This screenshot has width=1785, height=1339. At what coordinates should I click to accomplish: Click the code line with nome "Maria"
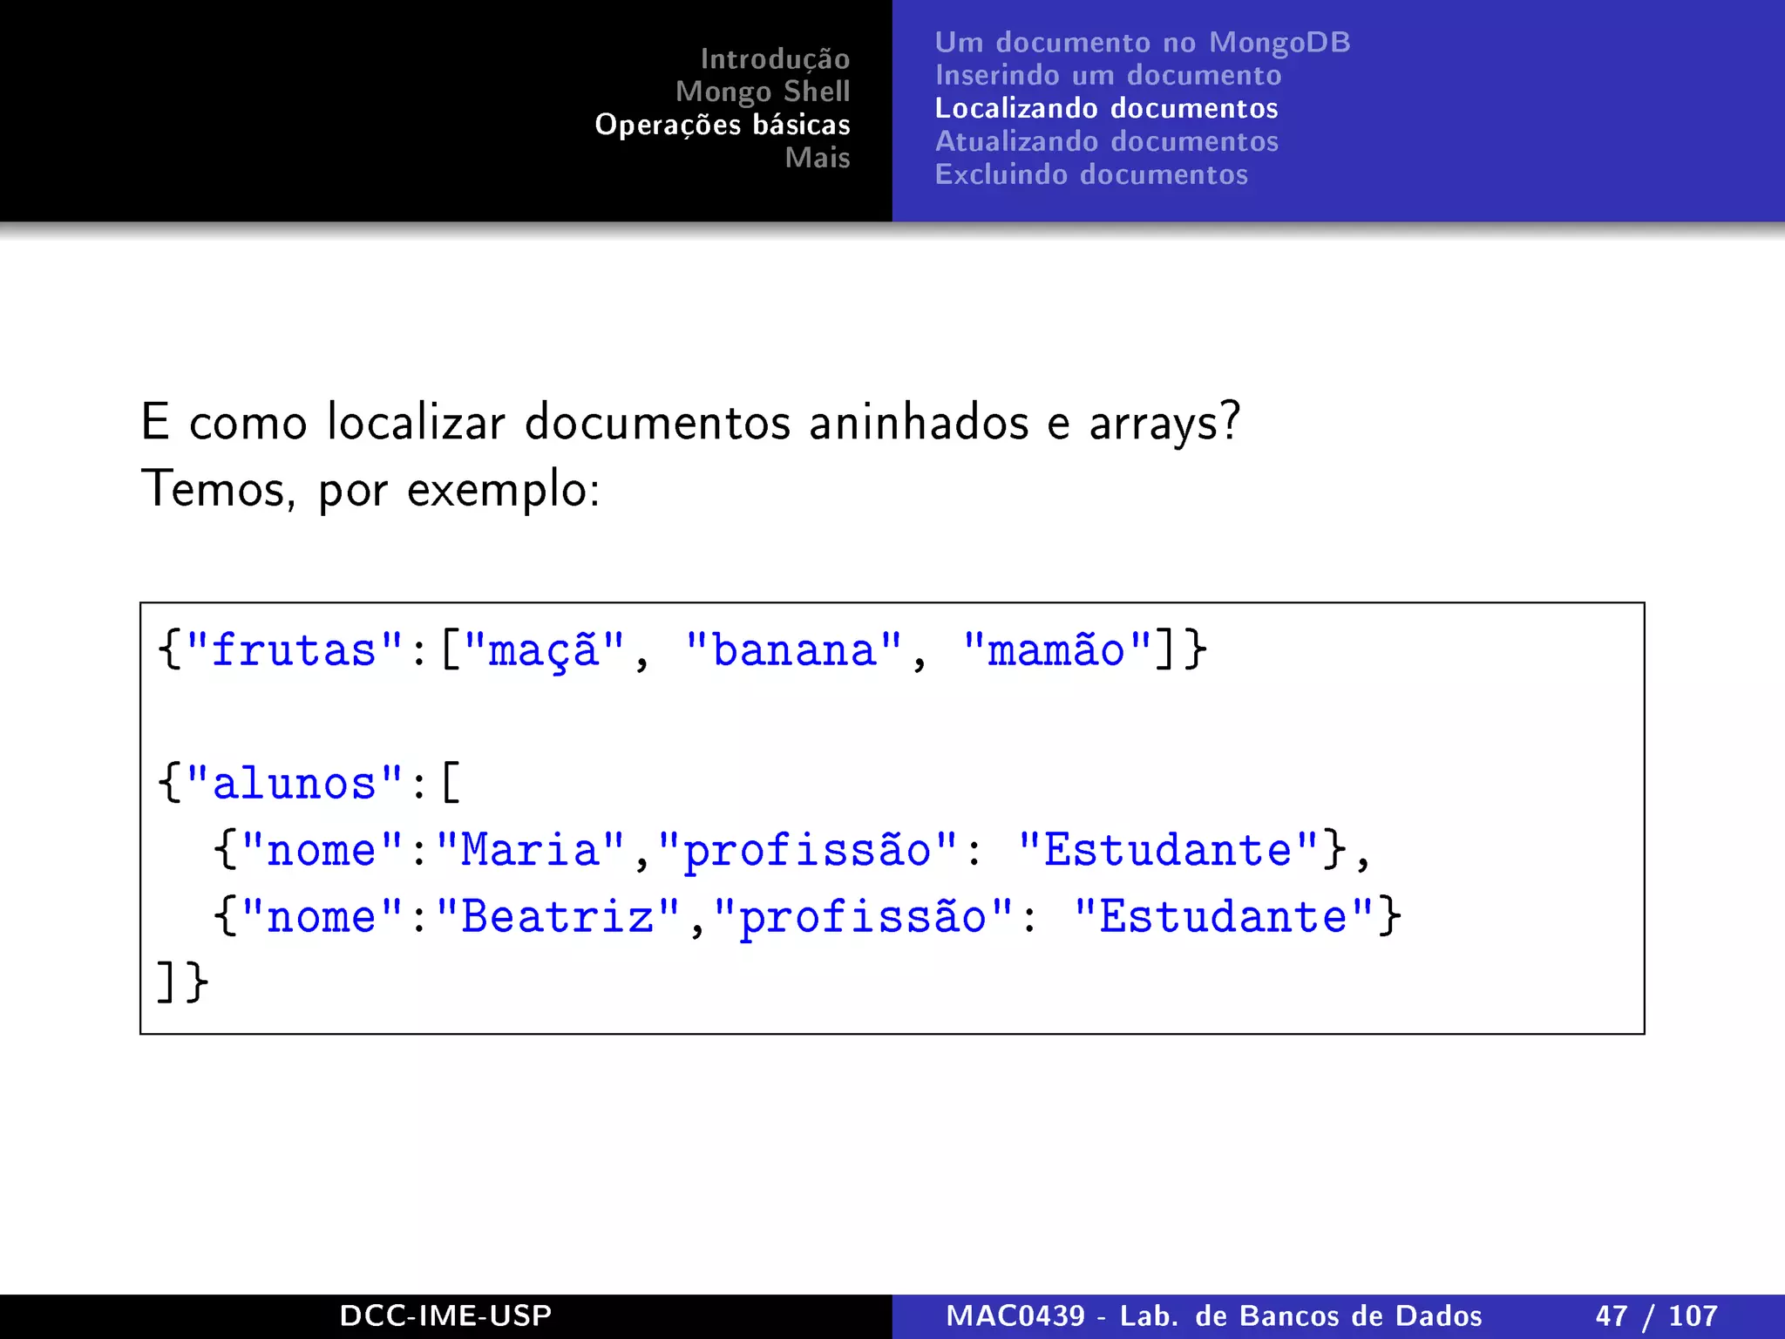click(x=792, y=850)
